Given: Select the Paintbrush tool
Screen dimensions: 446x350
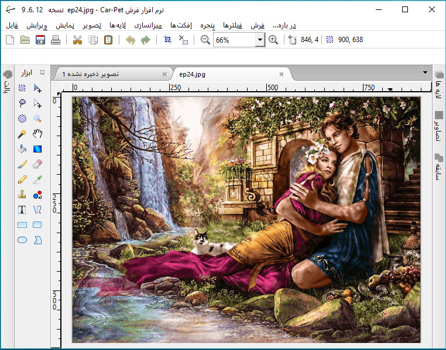Looking at the screenshot, I should (x=22, y=164).
